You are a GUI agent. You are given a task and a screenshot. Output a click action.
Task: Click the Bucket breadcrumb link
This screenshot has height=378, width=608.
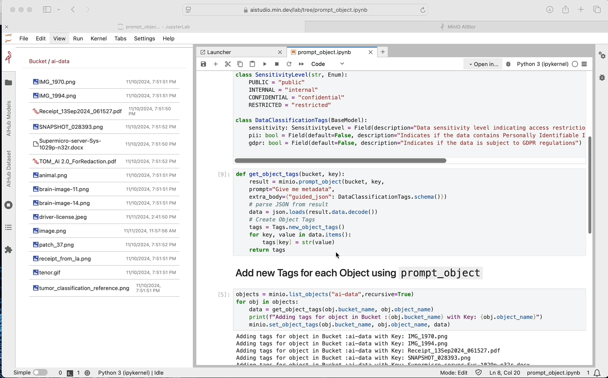pos(38,61)
